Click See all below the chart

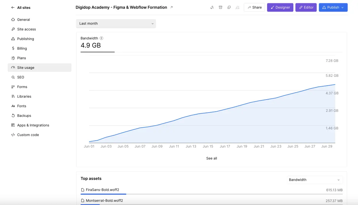[212, 158]
